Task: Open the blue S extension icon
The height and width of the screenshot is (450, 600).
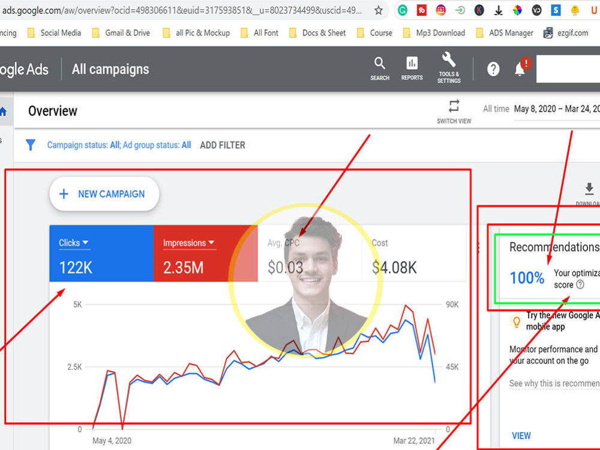Action: click(x=556, y=10)
